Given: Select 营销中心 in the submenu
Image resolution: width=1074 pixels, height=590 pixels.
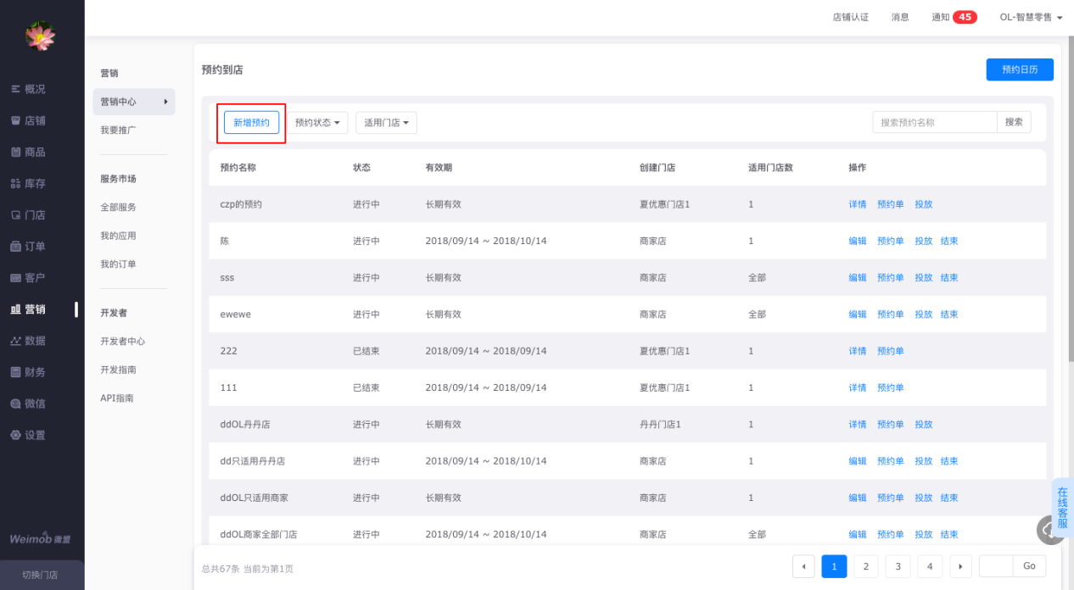Looking at the screenshot, I should pyautogui.click(x=134, y=102).
